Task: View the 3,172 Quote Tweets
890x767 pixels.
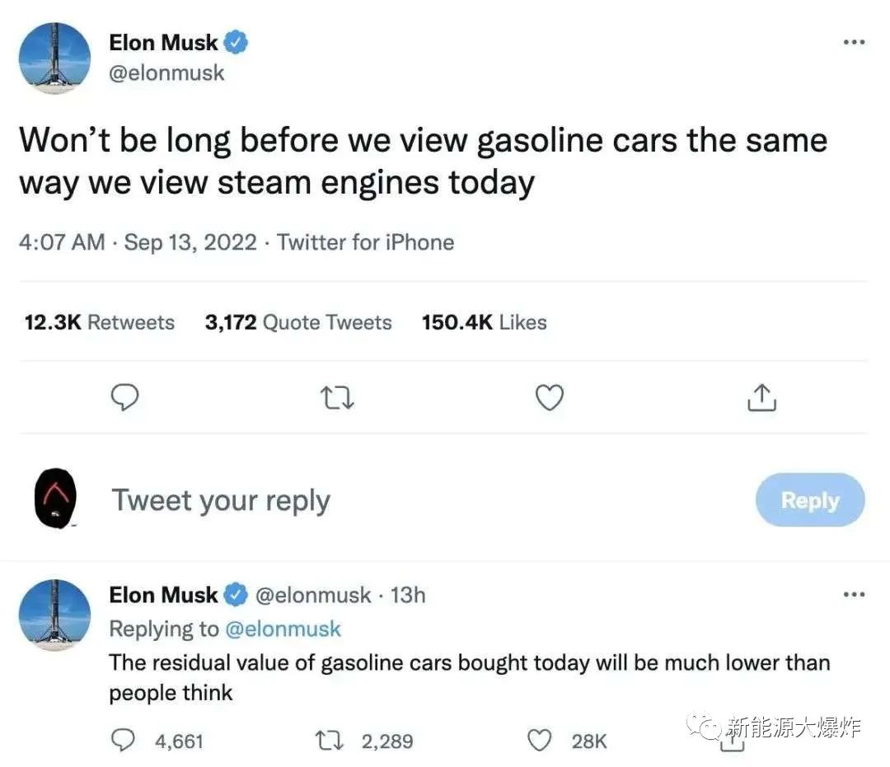Action: 298,322
